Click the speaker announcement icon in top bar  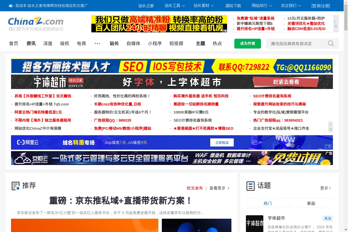point(11,6)
